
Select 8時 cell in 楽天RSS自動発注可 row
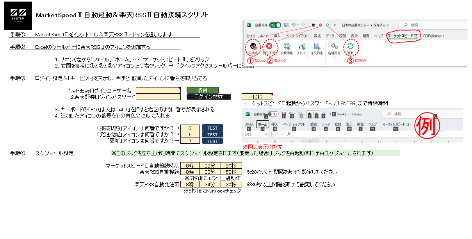[190, 184]
